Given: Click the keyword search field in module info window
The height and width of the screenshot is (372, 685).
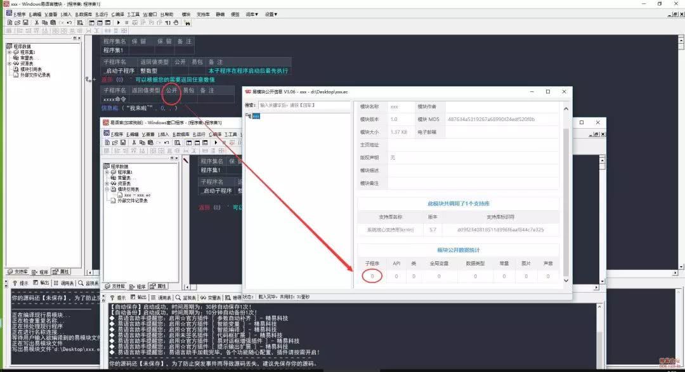Looking at the screenshot, I should click(x=303, y=105).
